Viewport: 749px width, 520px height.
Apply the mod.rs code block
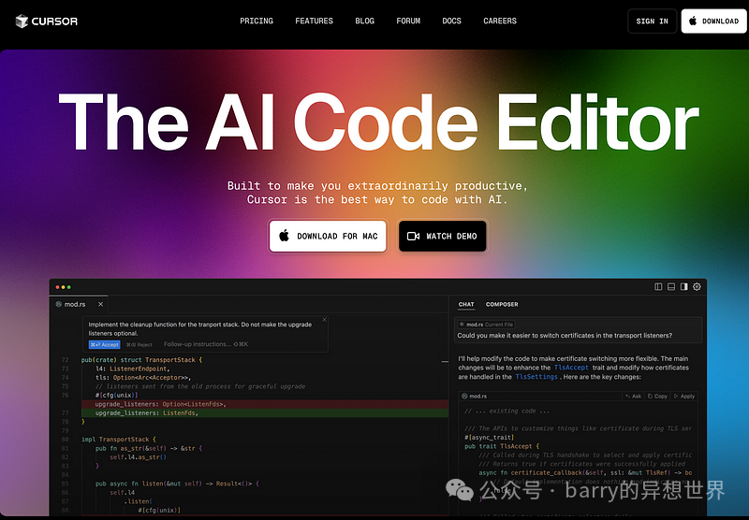[684, 396]
